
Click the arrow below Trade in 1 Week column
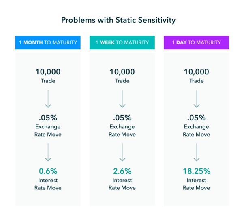tap(122, 99)
